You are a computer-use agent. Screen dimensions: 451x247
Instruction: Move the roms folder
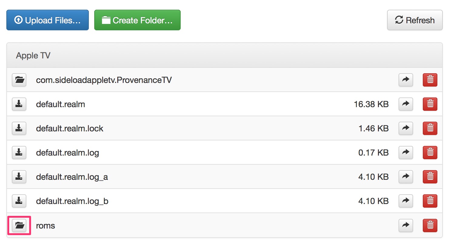[x=406, y=225]
